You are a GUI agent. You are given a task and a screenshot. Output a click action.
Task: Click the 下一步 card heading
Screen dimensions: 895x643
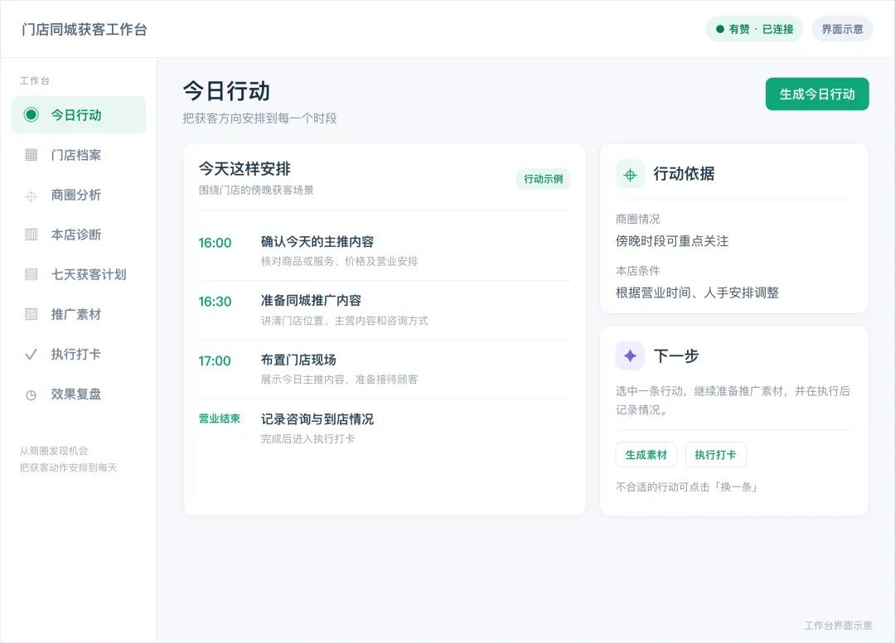[676, 356]
